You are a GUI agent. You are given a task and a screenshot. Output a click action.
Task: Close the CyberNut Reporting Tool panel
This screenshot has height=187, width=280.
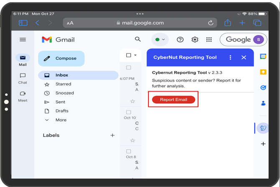(x=244, y=57)
